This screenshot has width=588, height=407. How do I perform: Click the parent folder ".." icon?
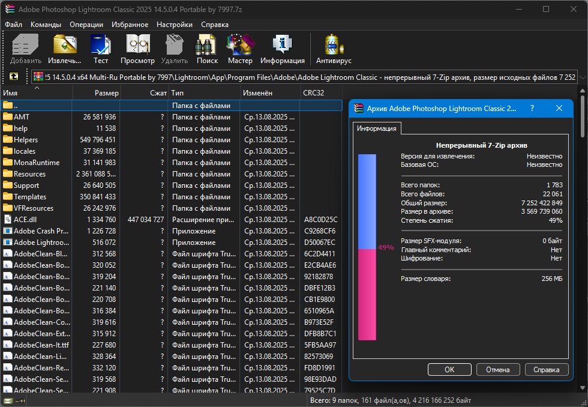[7, 106]
